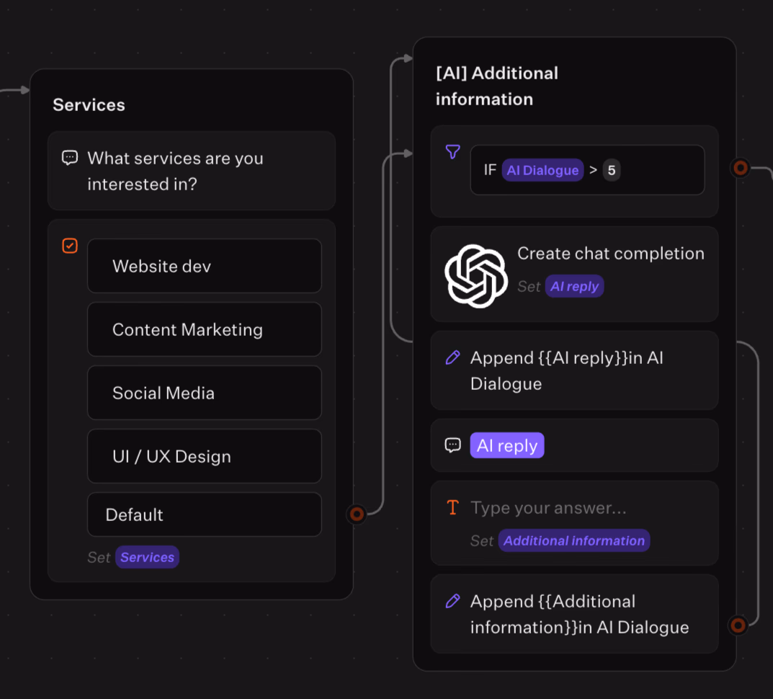Click the pencil icon beside Append AI reply
Screen dimensions: 773x699
click(452, 357)
